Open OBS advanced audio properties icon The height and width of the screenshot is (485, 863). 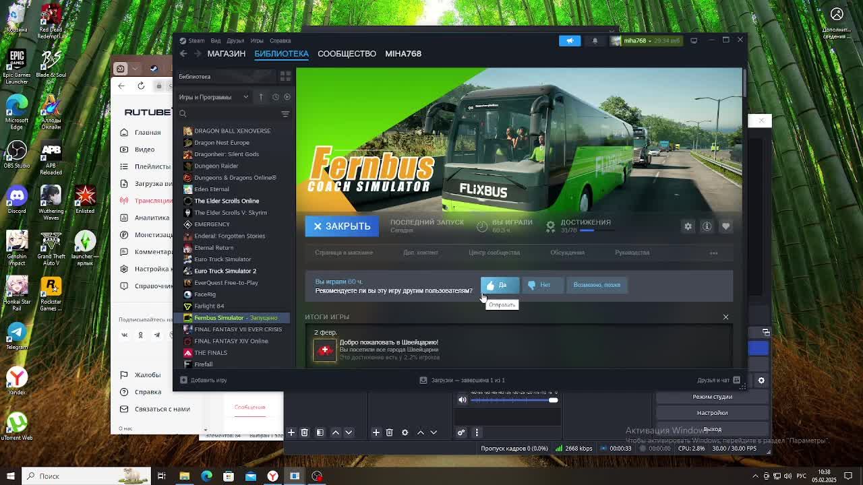tap(461, 432)
